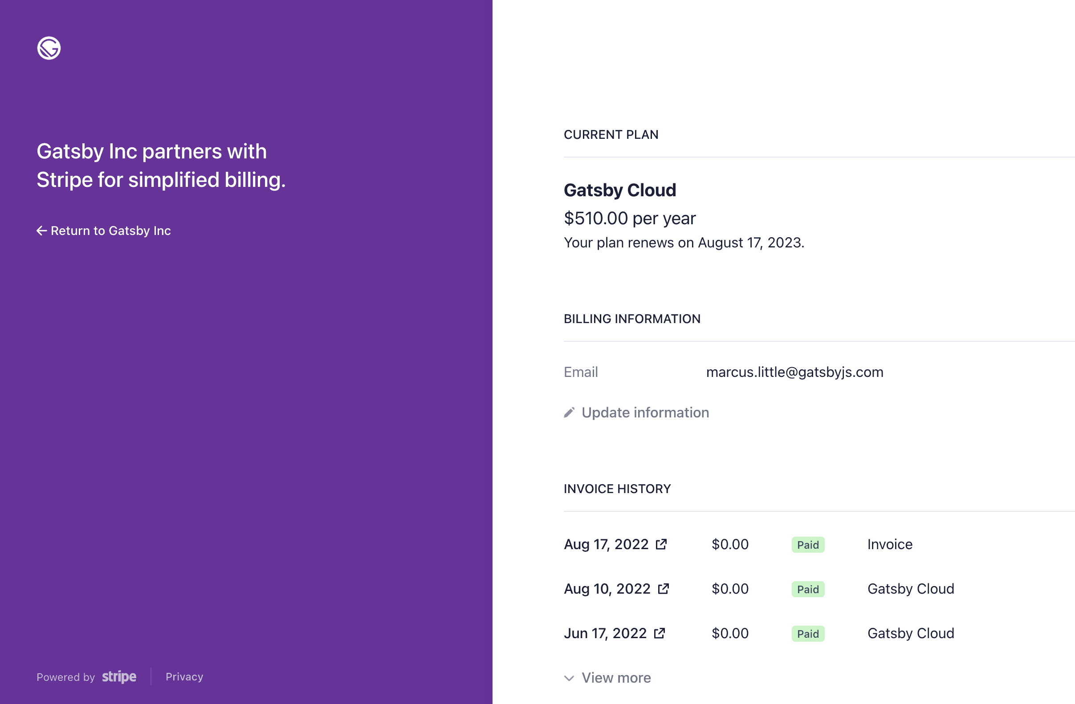The height and width of the screenshot is (704, 1075).
Task: Click the Paid badge on the Jun 17 invoice
Action: pyautogui.click(x=808, y=634)
